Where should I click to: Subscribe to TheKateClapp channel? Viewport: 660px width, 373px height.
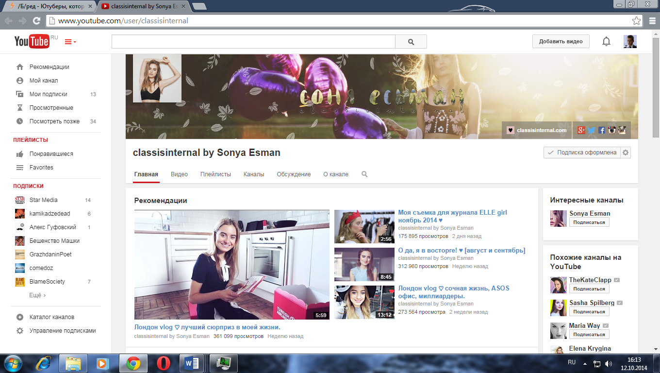589,288
